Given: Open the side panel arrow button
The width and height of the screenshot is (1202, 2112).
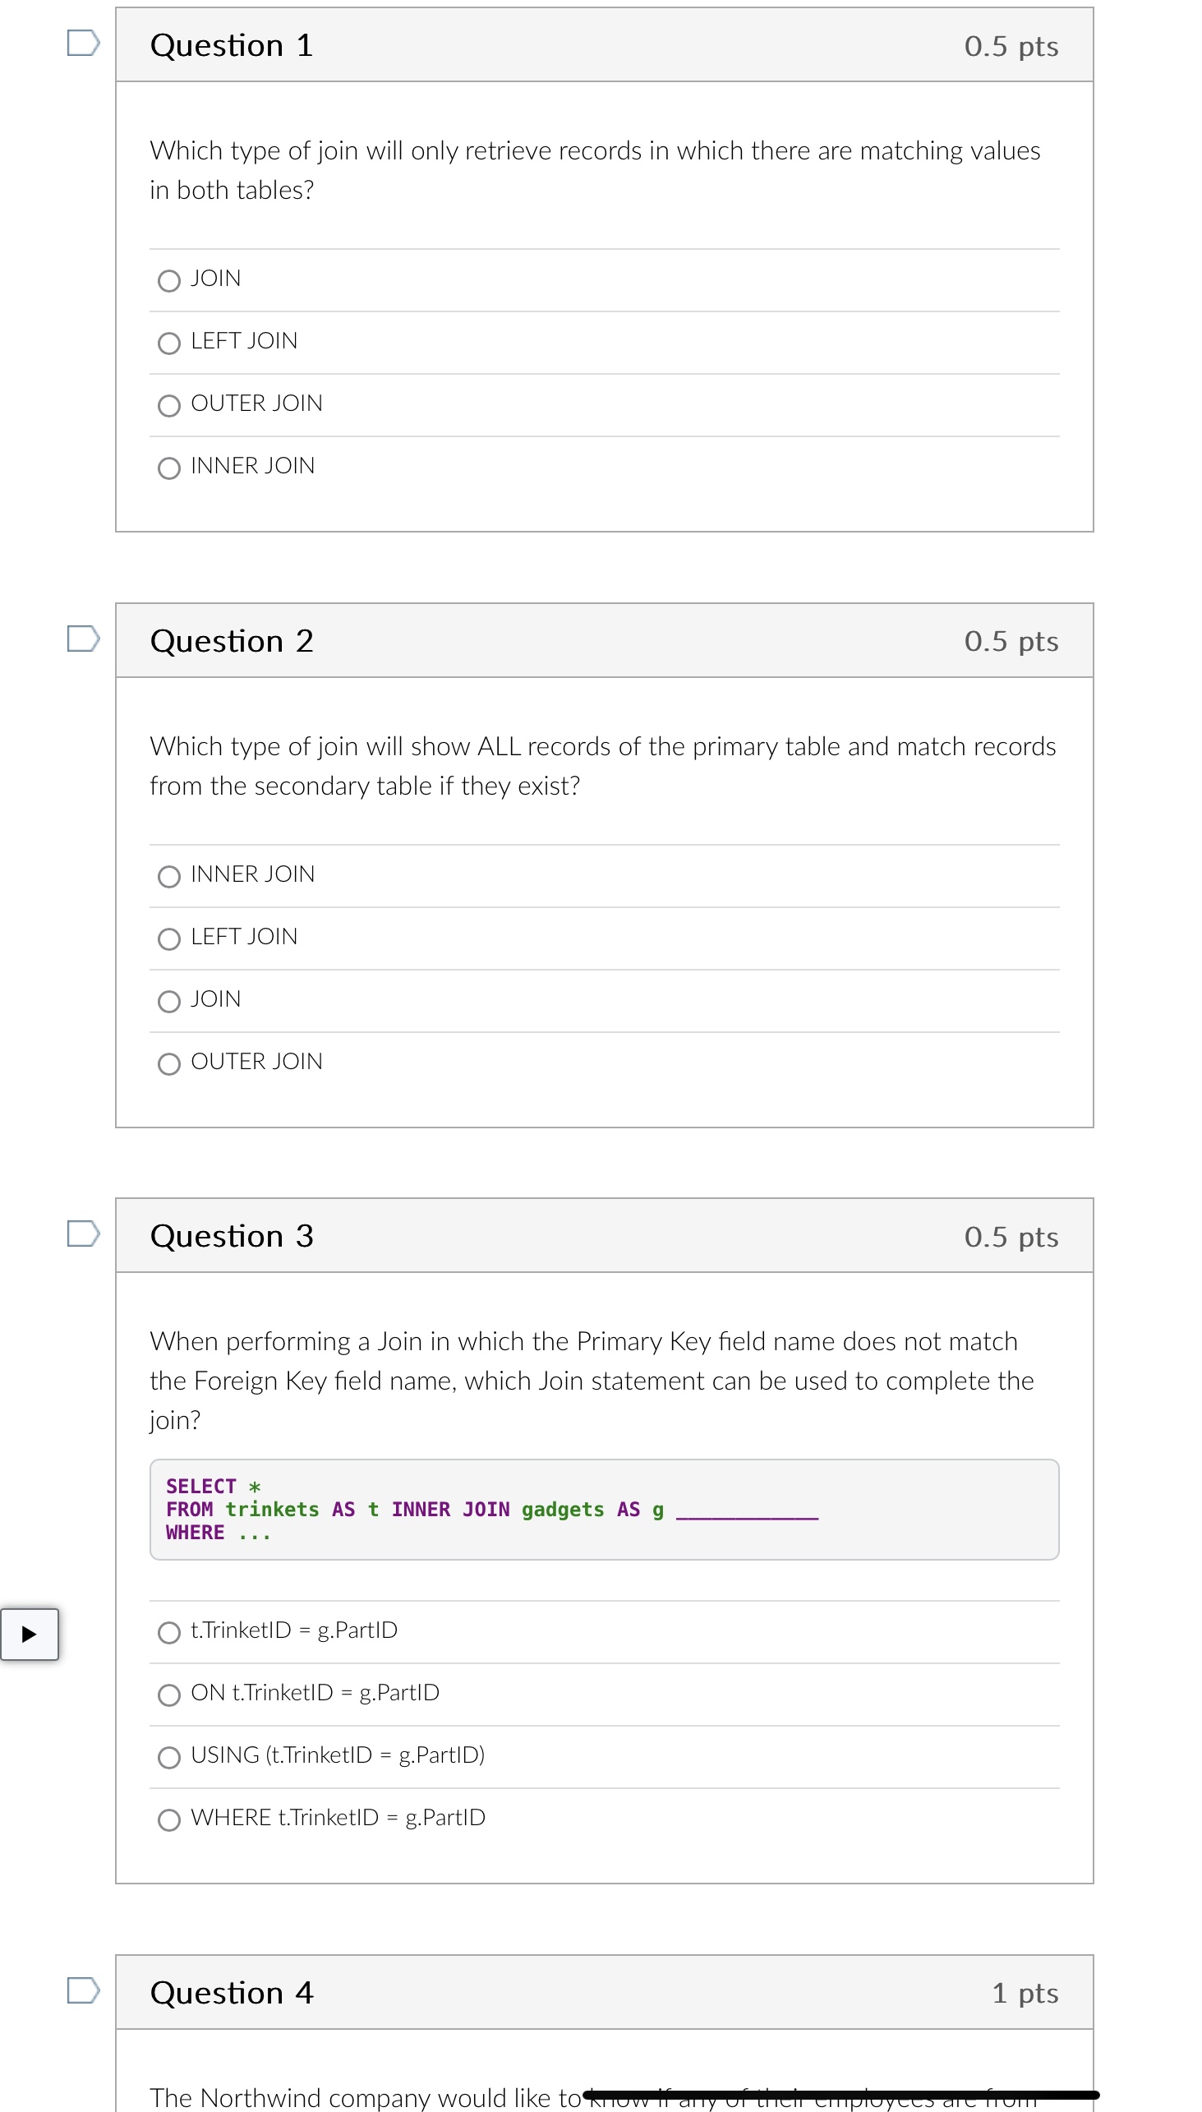Looking at the screenshot, I should click(x=29, y=1634).
